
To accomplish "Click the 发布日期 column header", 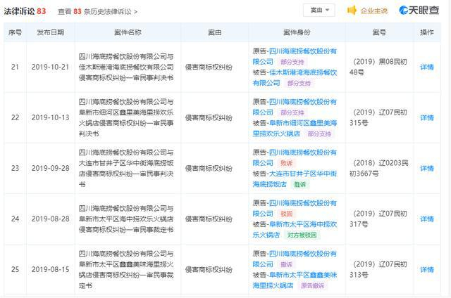I will click(x=50, y=32).
